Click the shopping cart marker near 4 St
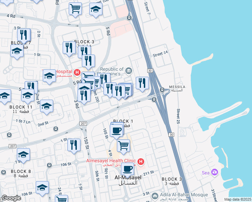 click(123, 146)
